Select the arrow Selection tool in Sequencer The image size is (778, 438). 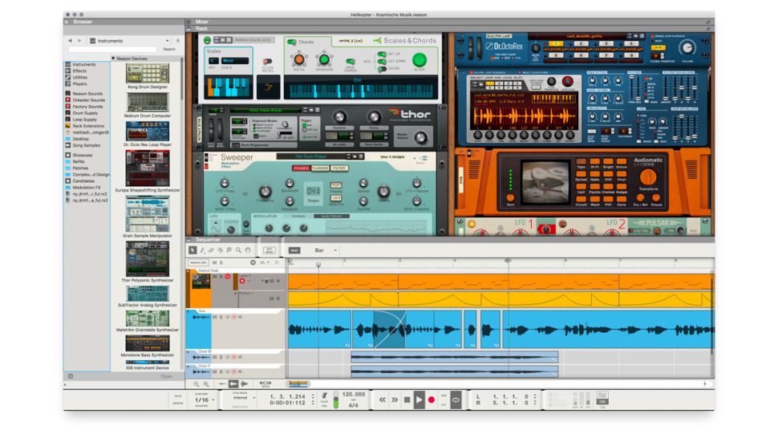[192, 250]
